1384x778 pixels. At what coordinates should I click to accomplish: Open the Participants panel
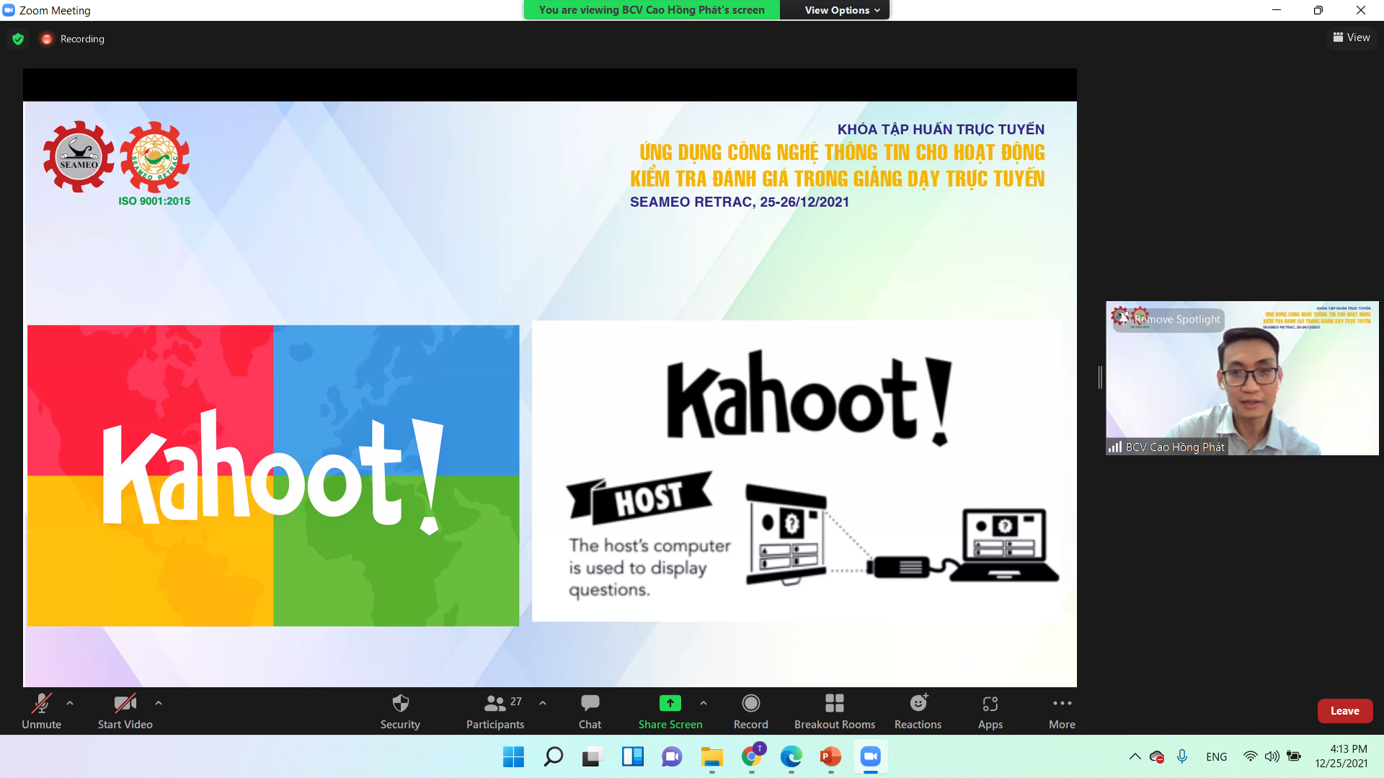coord(495,711)
